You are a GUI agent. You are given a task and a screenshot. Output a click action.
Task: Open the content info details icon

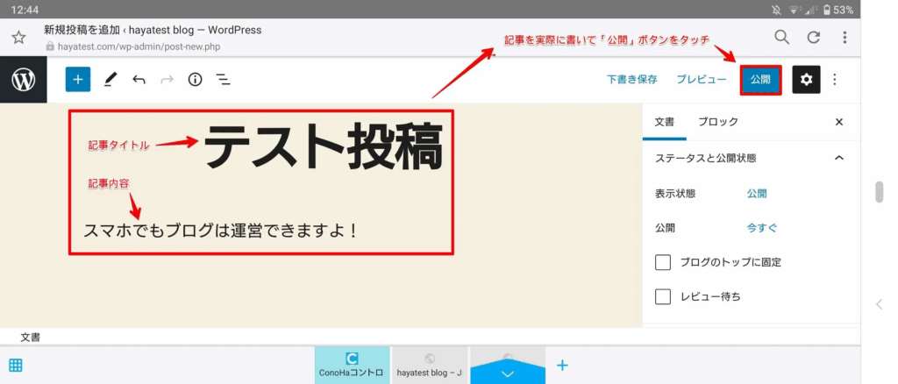click(195, 80)
